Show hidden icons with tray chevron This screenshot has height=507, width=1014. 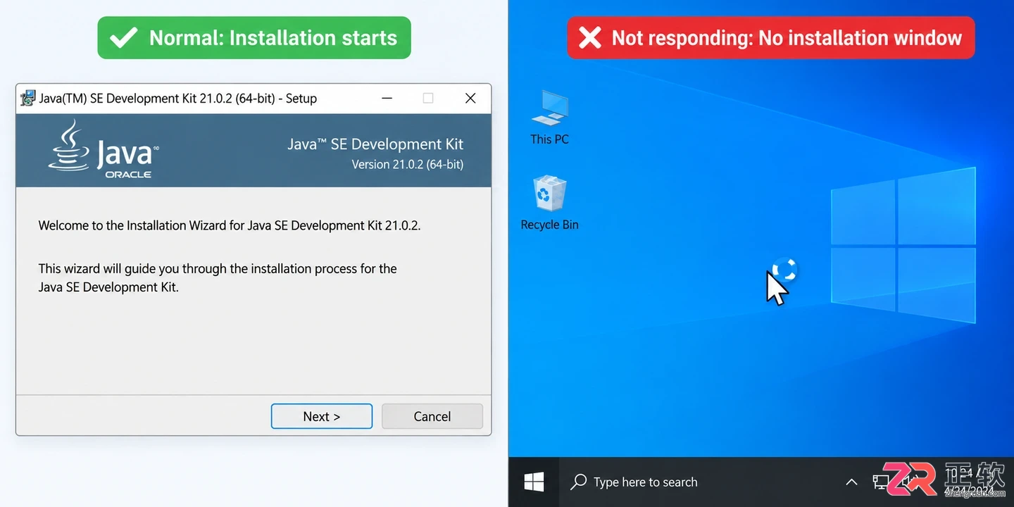click(851, 482)
